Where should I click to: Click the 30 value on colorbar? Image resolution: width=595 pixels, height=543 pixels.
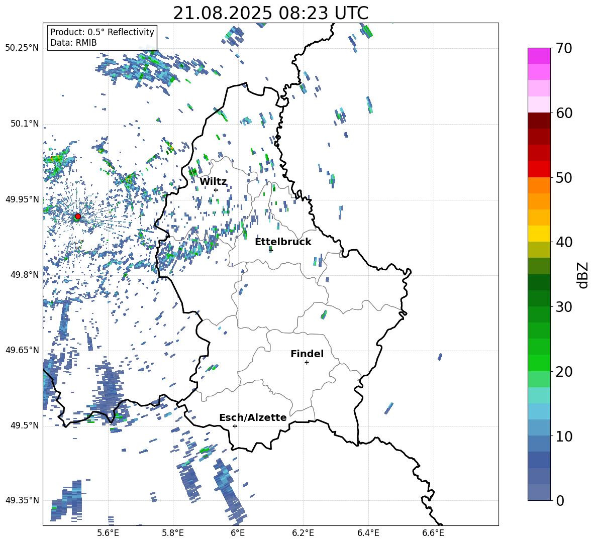564,307
